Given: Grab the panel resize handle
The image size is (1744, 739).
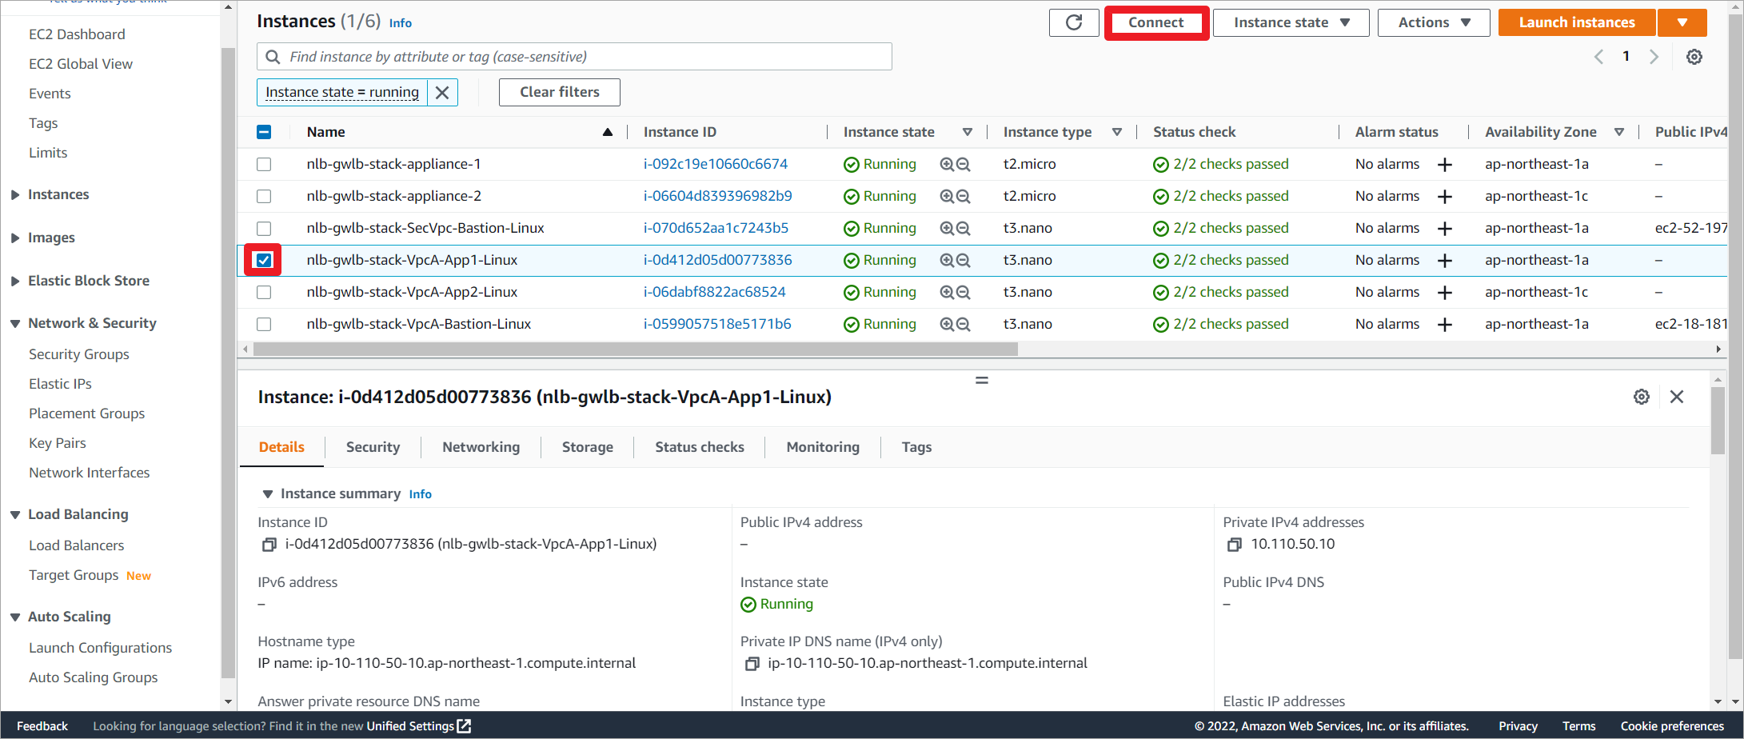Looking at the screenshot, I should pyautogui.click(x=982, y=381).
